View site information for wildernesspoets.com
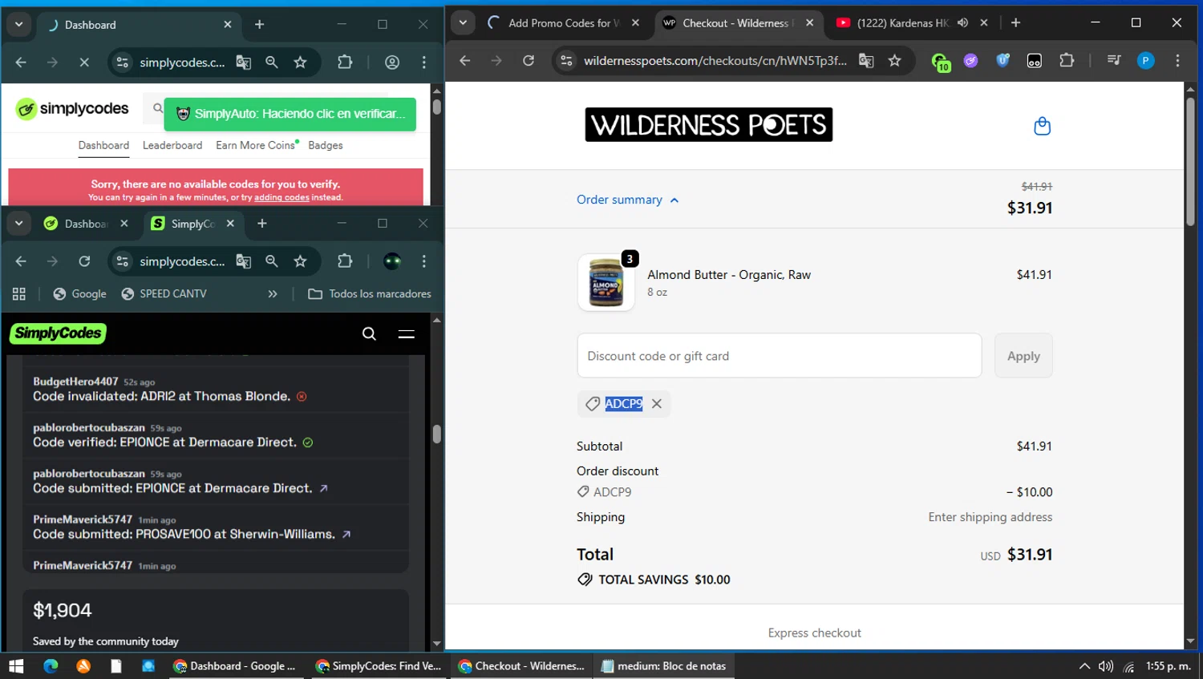Screen dimensions: 1203x679 click(x=566, y=61)
